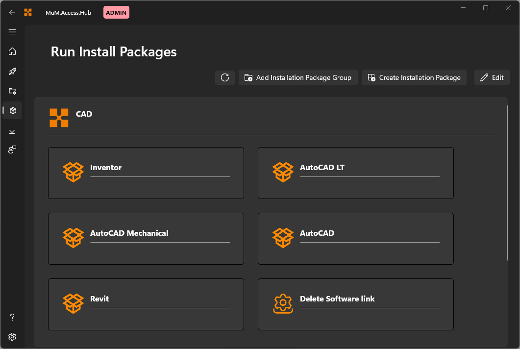Open the AutoCAD Mechanical package card
Viewport: 520px width, 349px height.
[146, 239]
